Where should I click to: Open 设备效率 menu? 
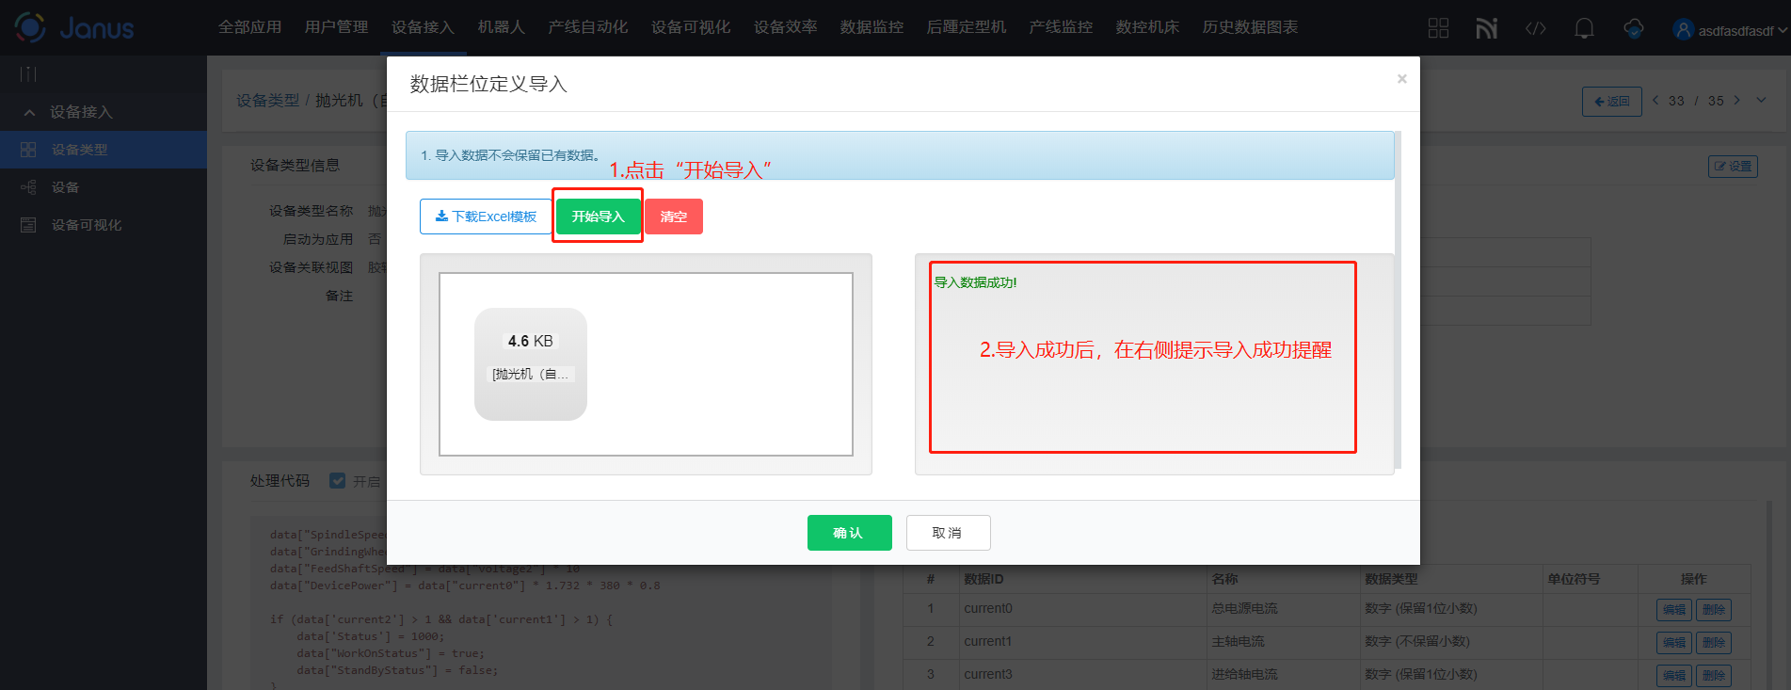pyautogui.click(x=785, y=27)
